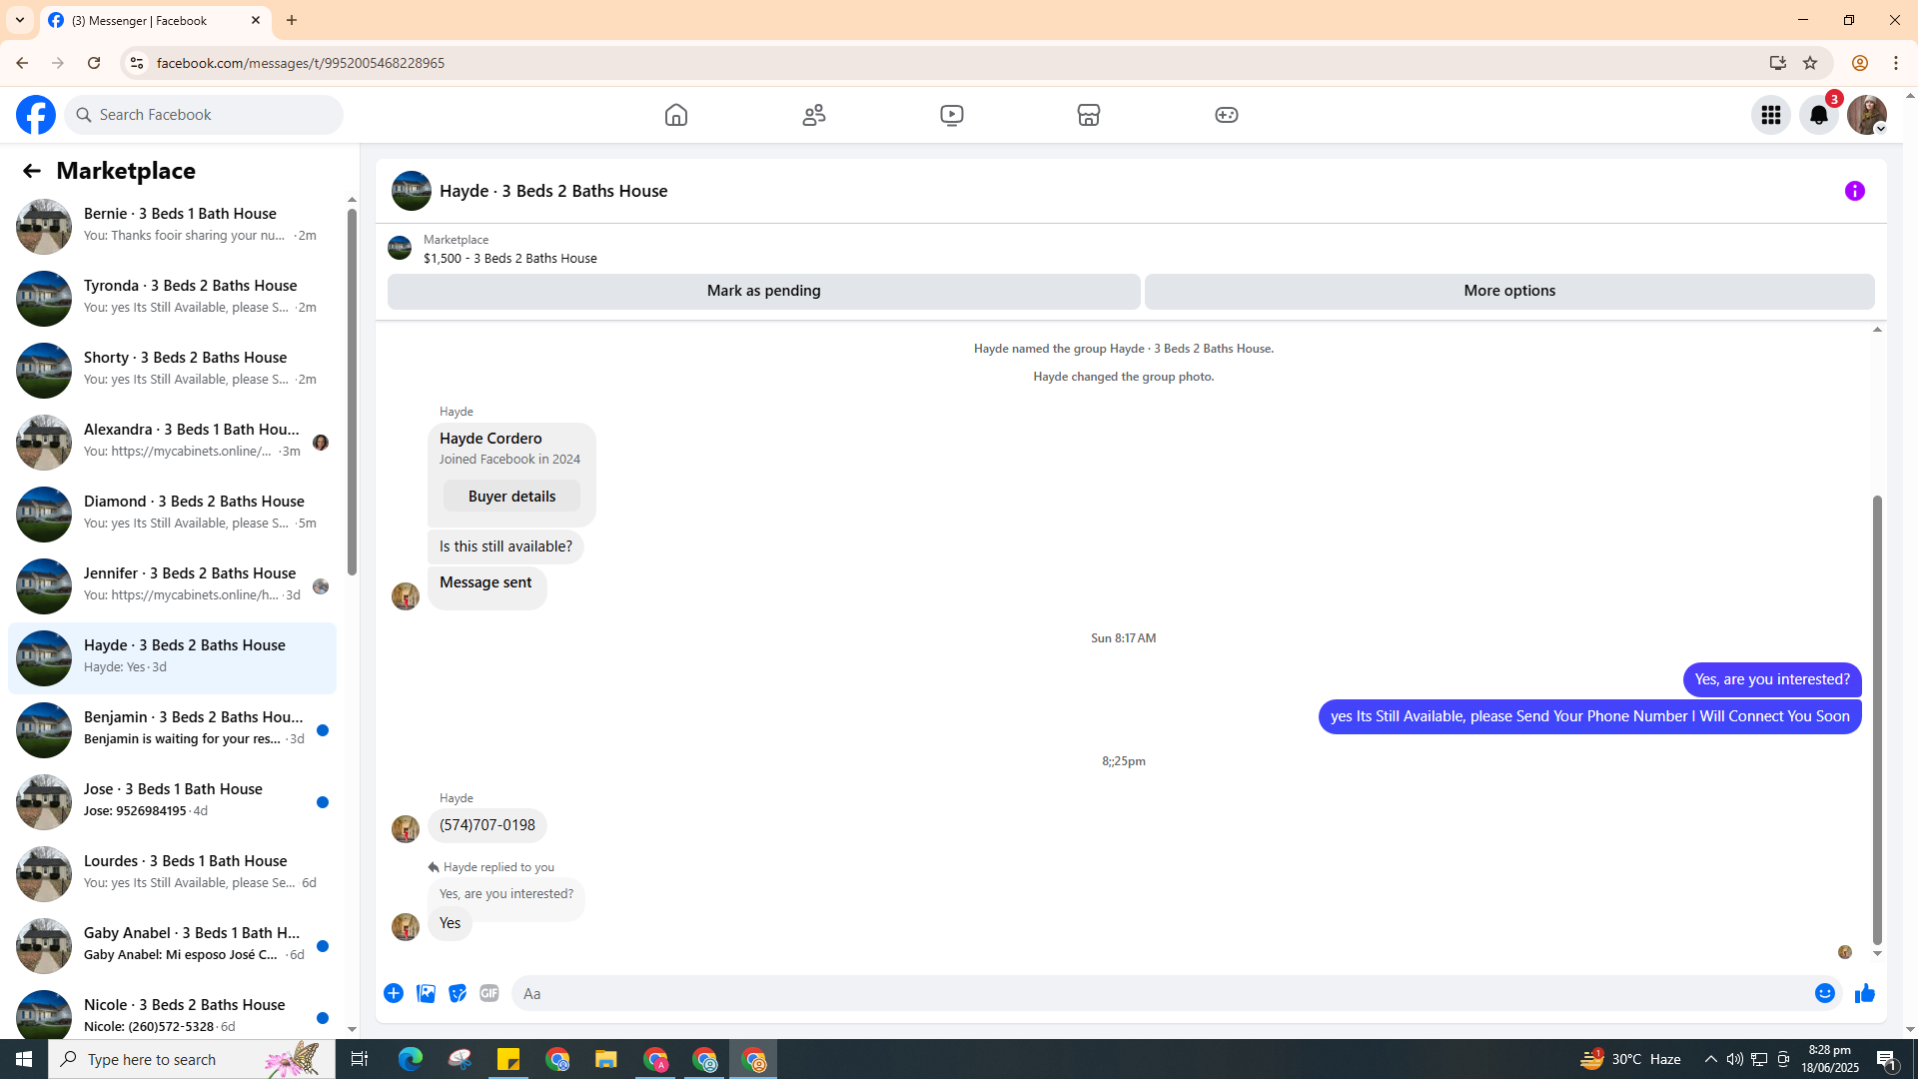The image size is (1918, 1079).
Task: Open Chrome three-dot menu
Action: click(1896, 63)
